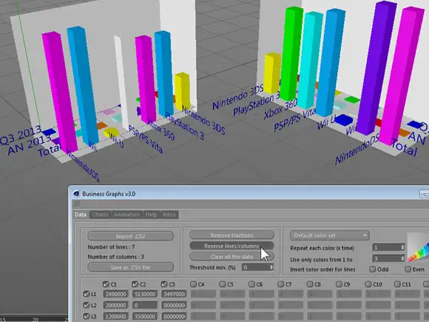Enable the C9 column checkbox
This screenshot has width=429, height=322.
[339, 284]
